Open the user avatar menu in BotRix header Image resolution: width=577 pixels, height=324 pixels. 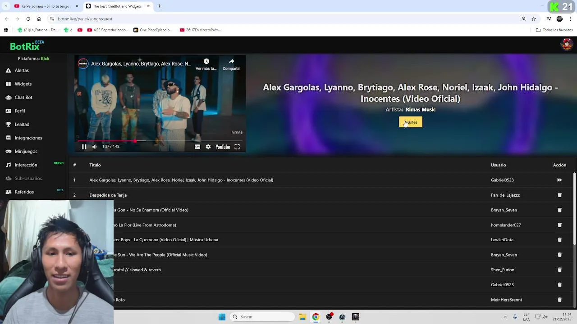[567, 44]
